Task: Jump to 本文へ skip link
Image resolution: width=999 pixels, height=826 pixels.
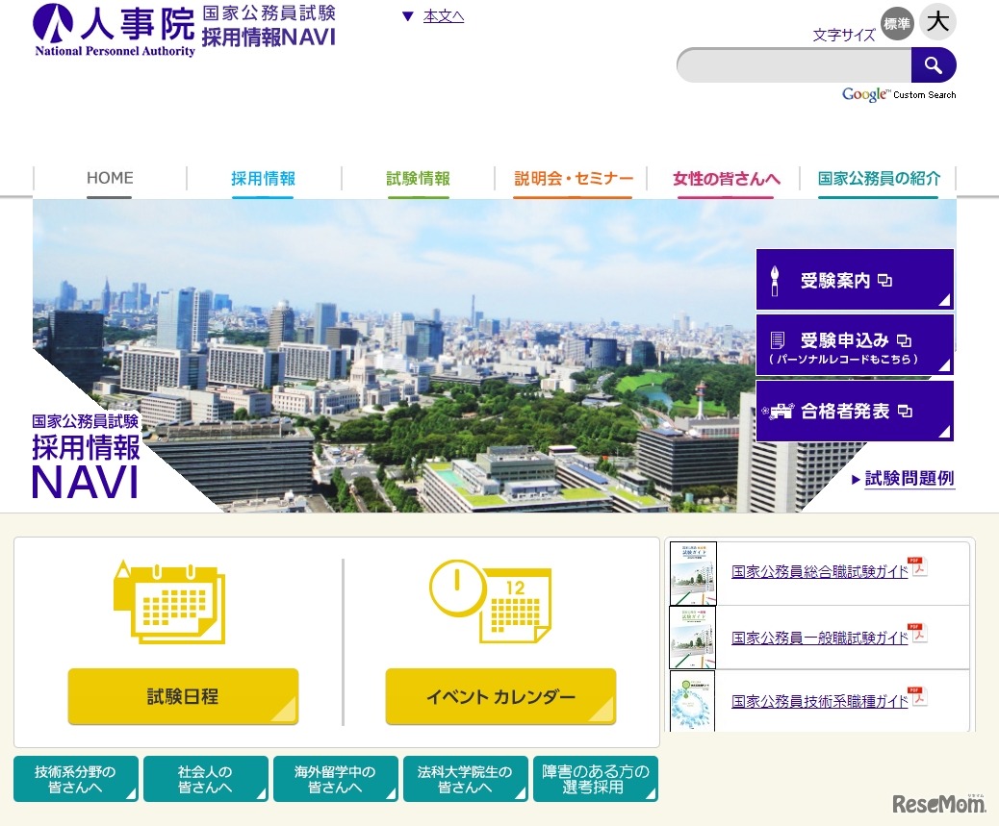Action: [x=443, y=16]
